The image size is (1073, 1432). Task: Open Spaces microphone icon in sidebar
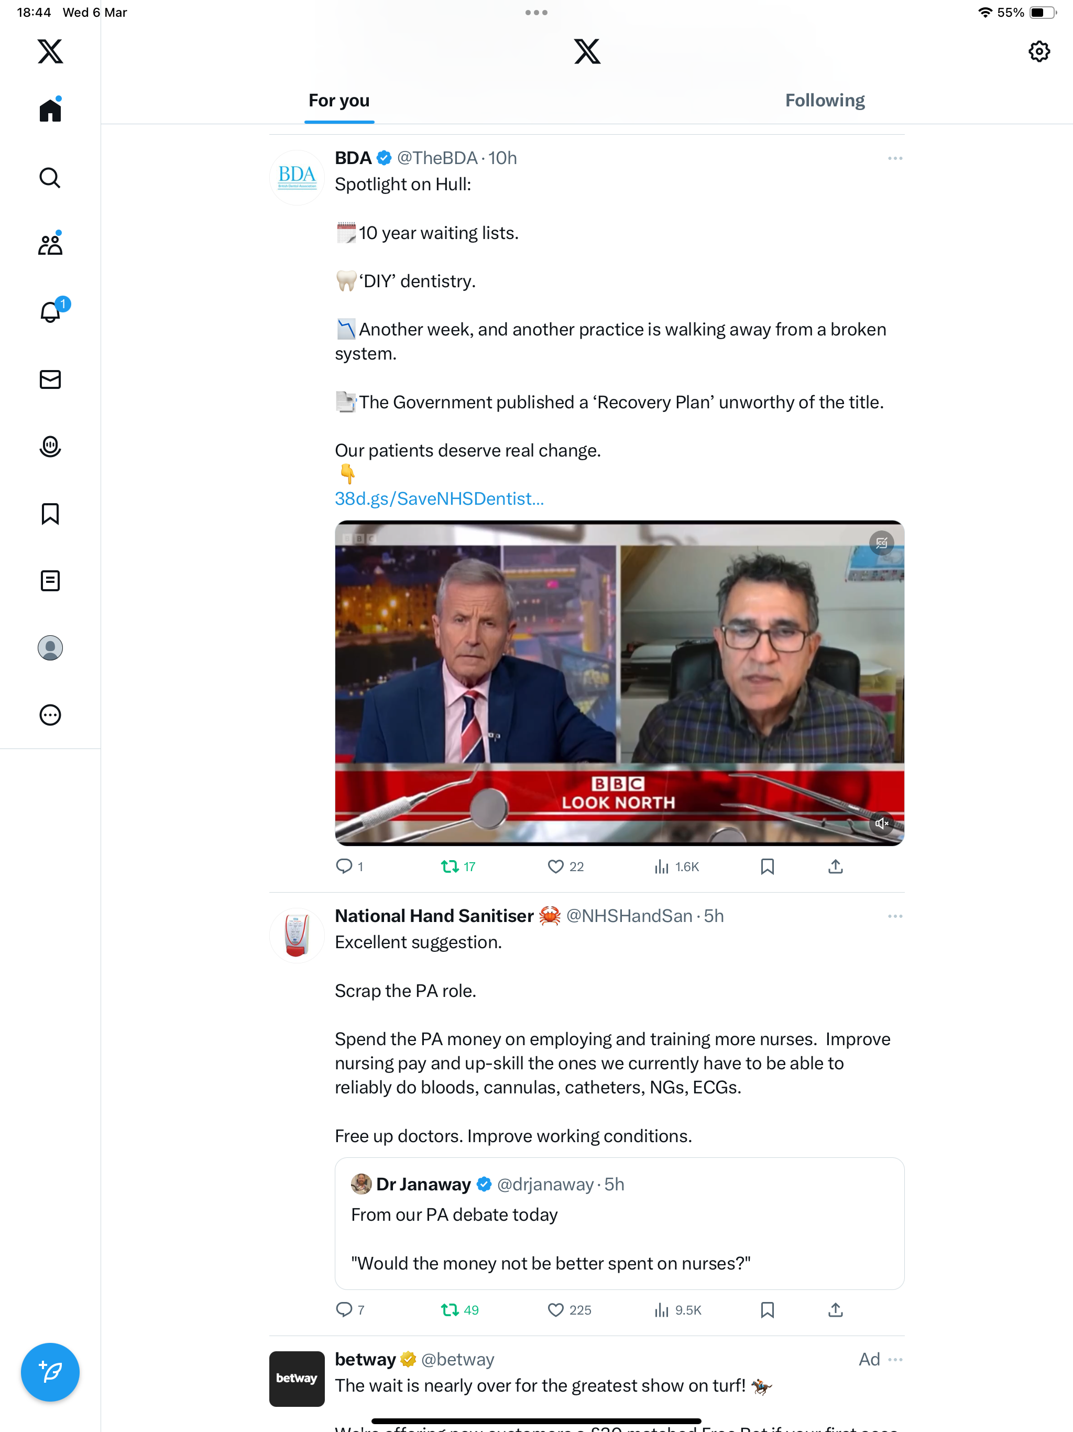pyautogui.click(x=50, y=447)
